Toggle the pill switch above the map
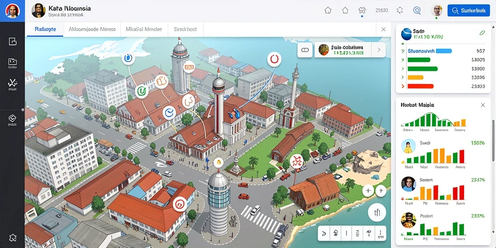Viewport: 496px width, 248px height. [x=305, y=50]
